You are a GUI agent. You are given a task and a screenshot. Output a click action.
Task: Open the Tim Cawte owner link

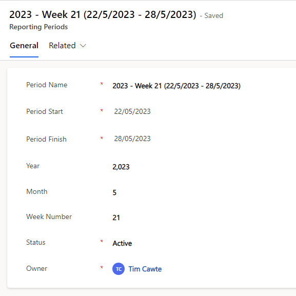[x=145, y=269]
